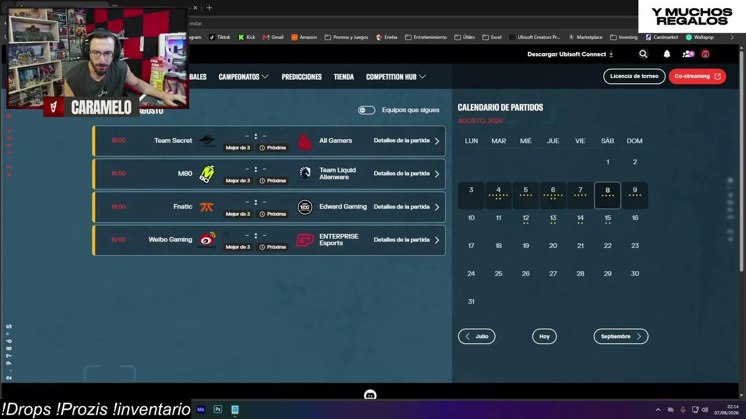Open the Wallapop bookmark
Viewport: 746px width, 419px height.
point(700,37)
